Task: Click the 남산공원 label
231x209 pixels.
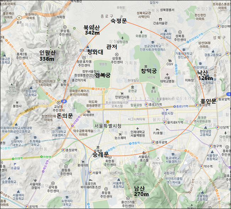Action: pyautogui.click(x=139, y=174)
